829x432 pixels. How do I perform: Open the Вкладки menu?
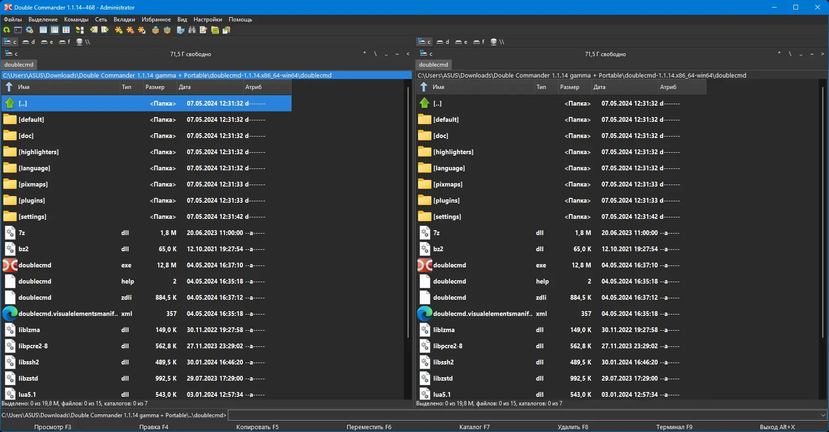pos(124,20)
